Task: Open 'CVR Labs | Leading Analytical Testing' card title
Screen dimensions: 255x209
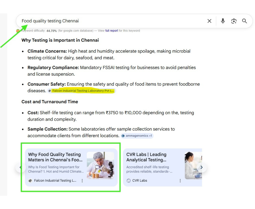Action: 146,157
